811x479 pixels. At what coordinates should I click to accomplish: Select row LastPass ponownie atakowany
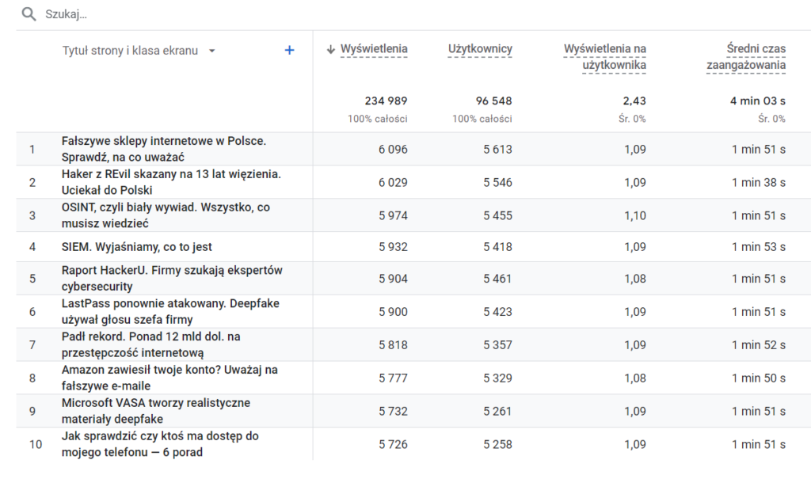(413, 311)
